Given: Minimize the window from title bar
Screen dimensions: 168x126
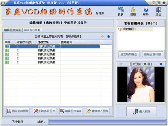Looking at the screenshot, I should pos(154,3).
